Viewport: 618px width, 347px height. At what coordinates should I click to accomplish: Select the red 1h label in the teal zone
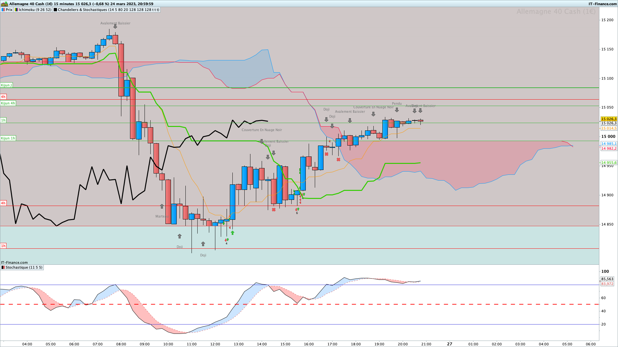(3, 246)
